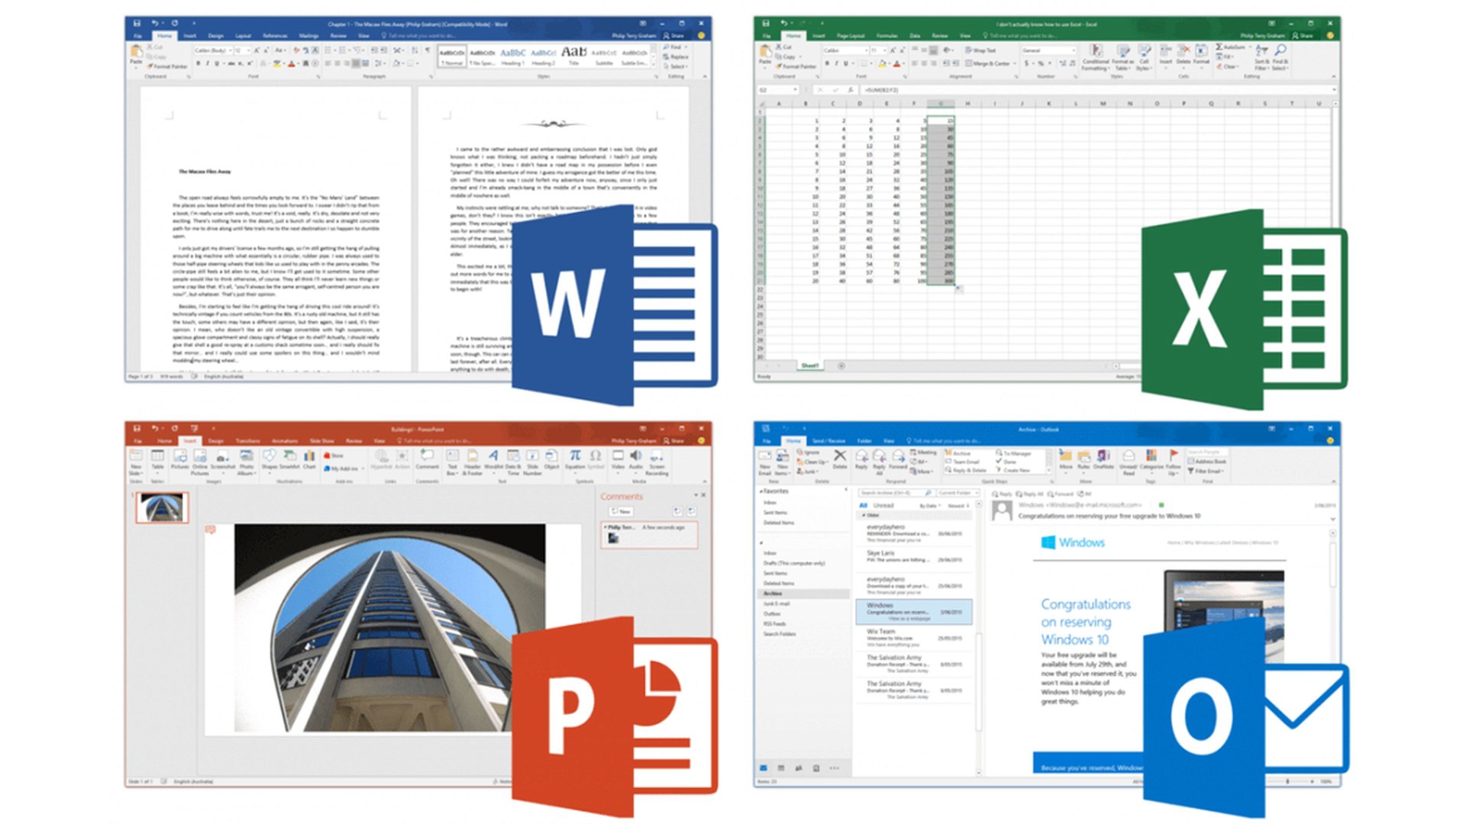
Task: Toggle Bold in the Excel Font group
Action: pyautogui.click(x=827, y=63)
